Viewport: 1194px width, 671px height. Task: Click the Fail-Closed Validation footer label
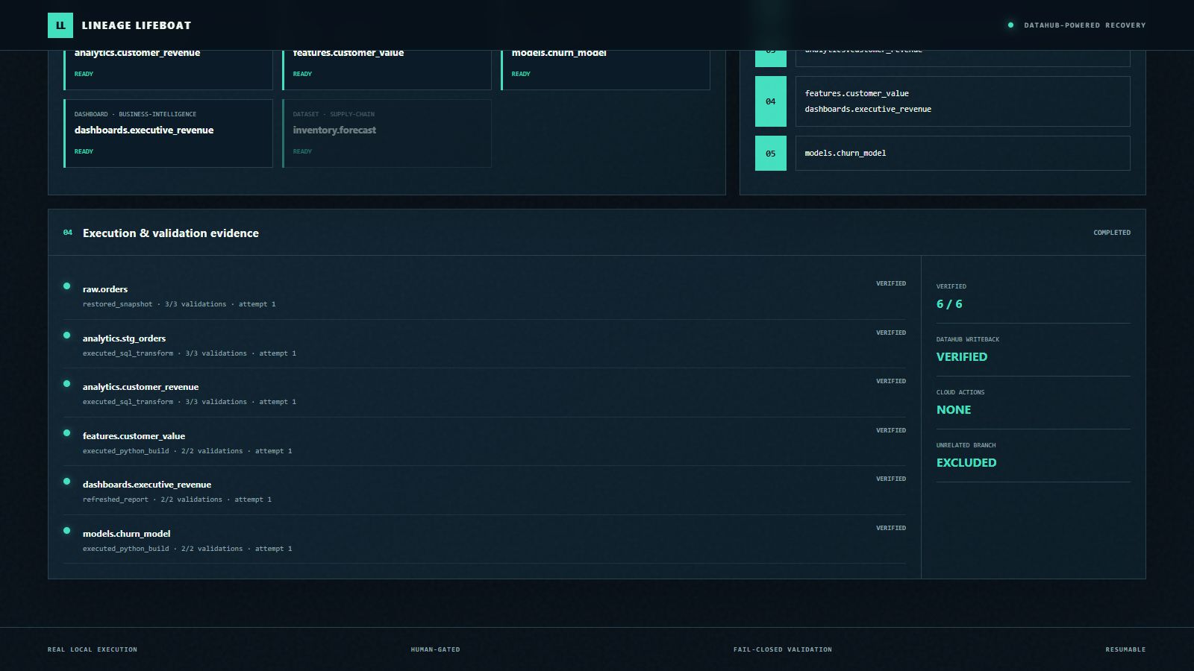(783, 649)
